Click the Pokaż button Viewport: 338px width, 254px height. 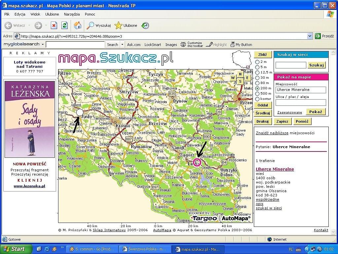[x=316, y=112]
